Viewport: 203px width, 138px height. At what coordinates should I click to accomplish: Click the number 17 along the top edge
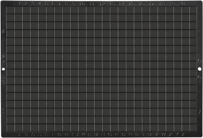(x=151, y=4)
